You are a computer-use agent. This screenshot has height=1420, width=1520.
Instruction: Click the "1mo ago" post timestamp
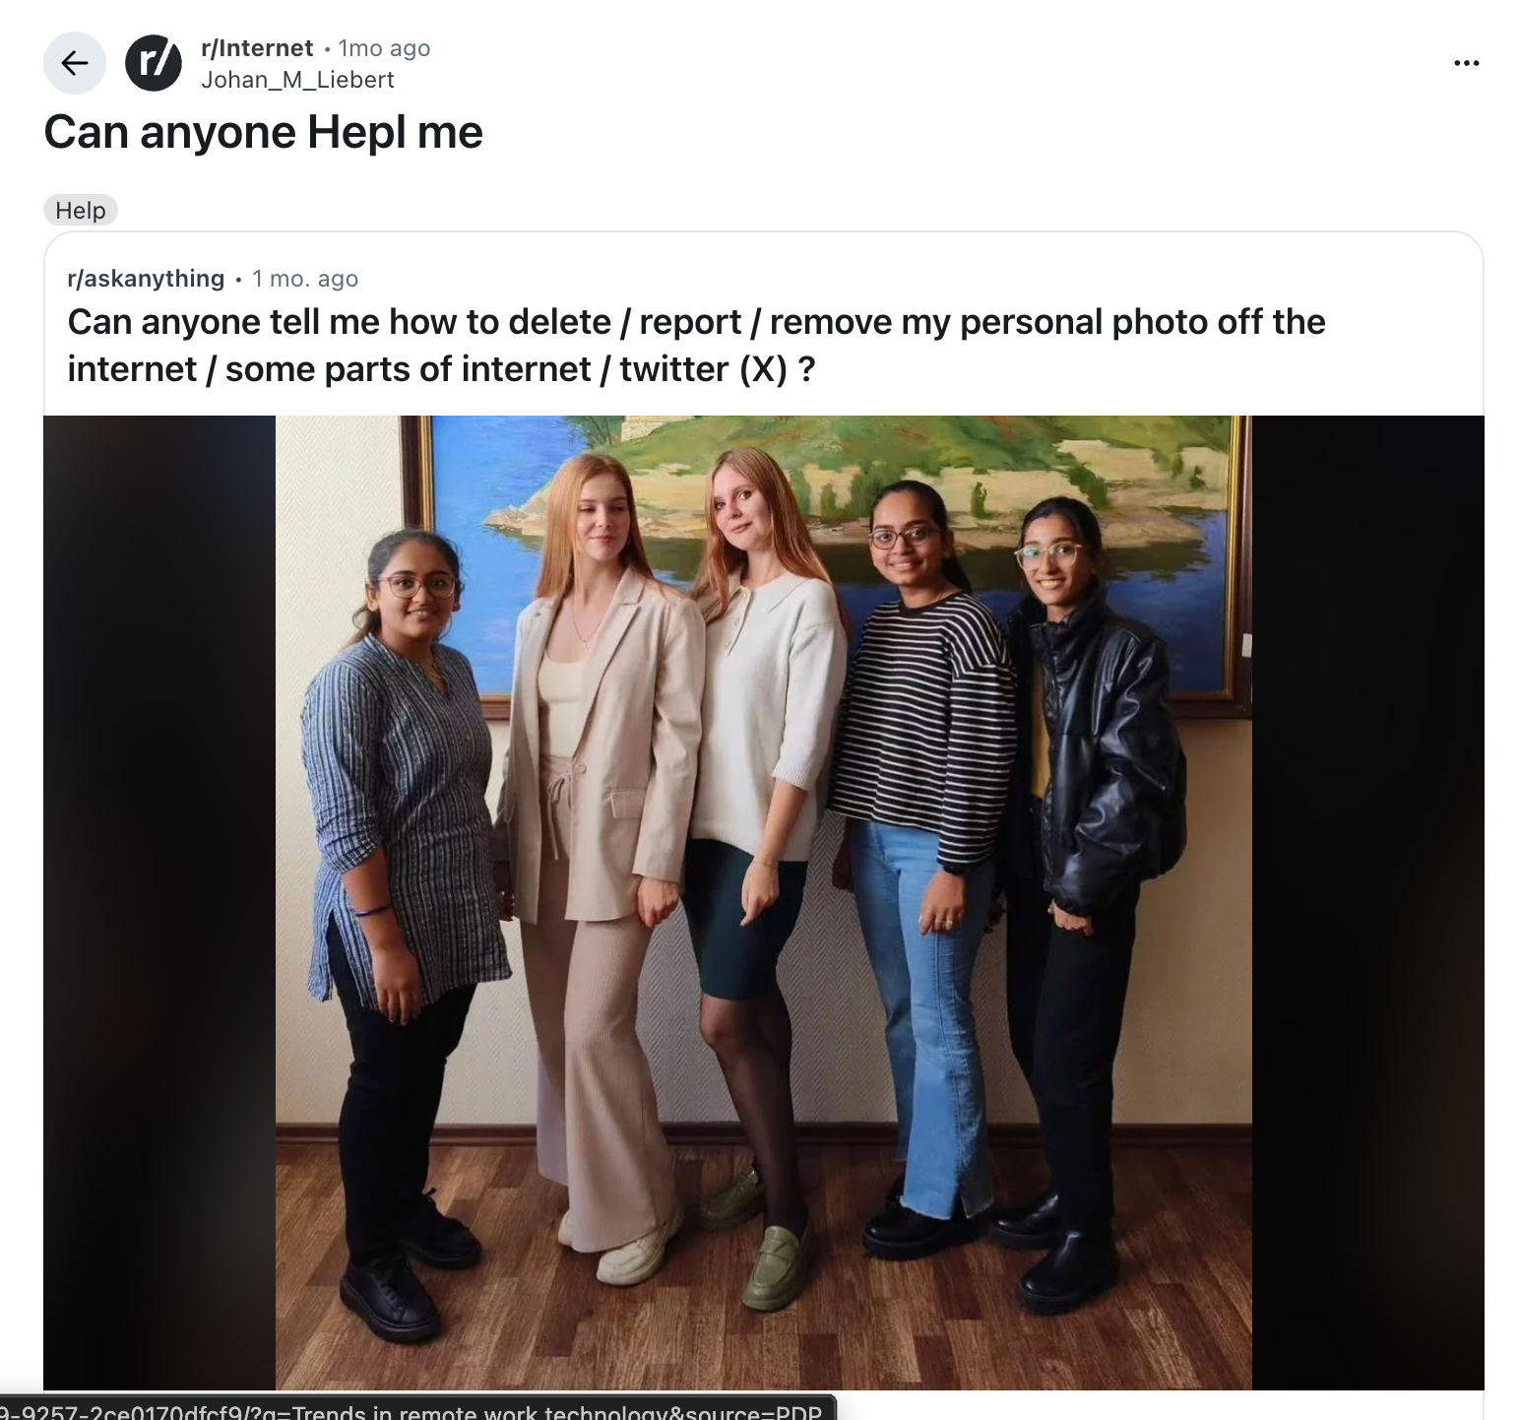coord(384,48)
